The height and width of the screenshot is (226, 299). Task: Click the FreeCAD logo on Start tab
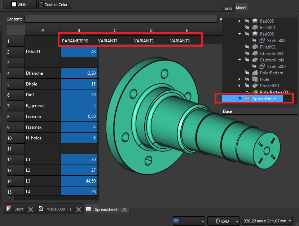click(x=8, y=209)
